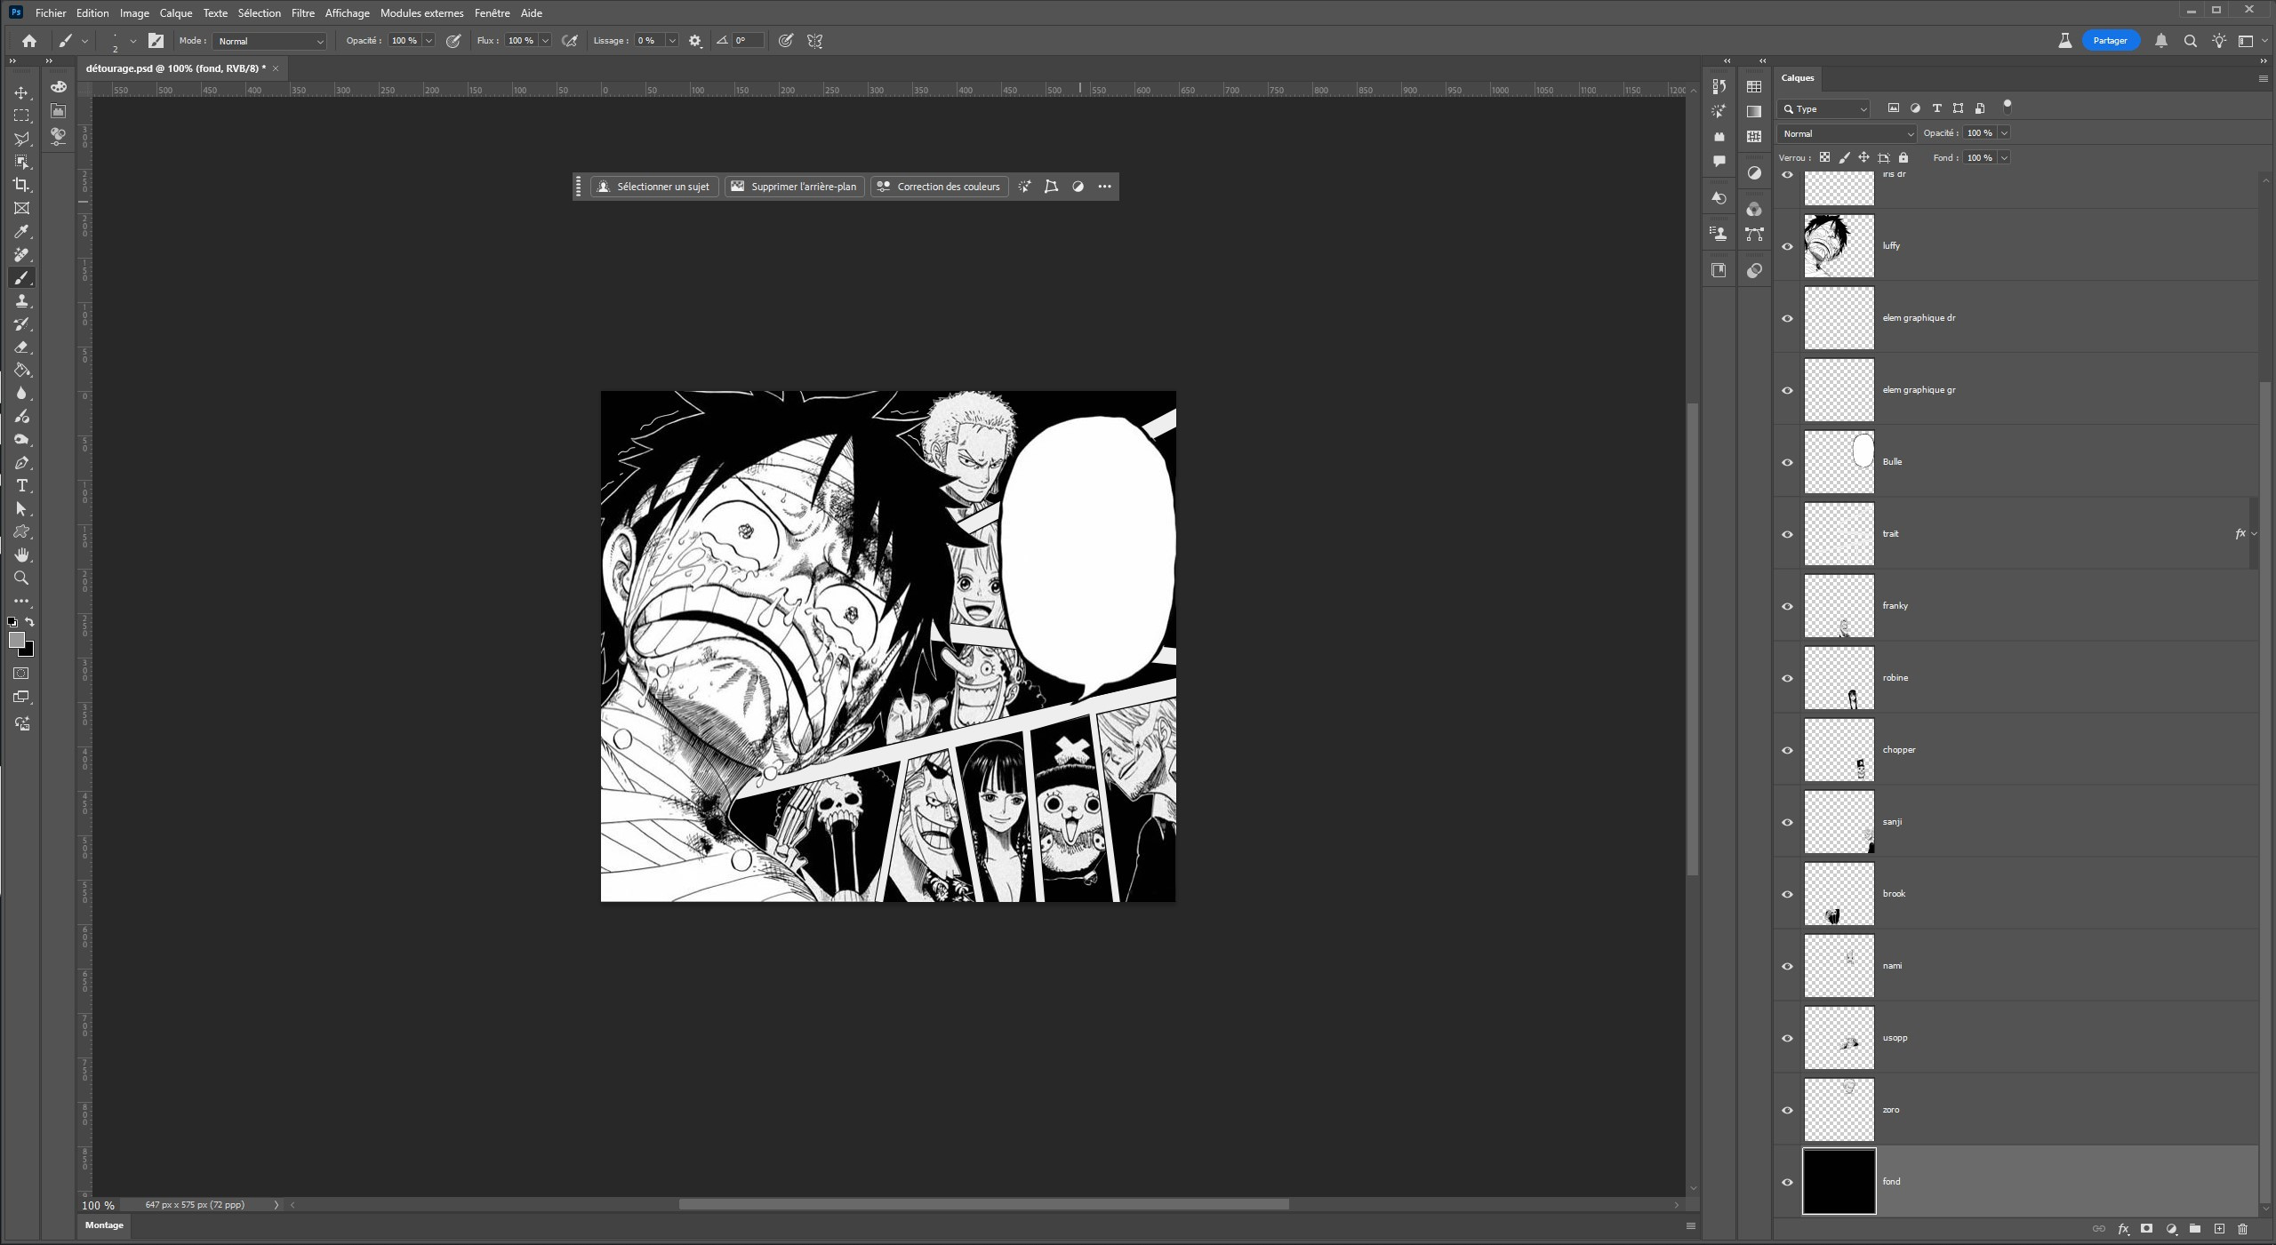Hide the zoro layer

1788,1110
